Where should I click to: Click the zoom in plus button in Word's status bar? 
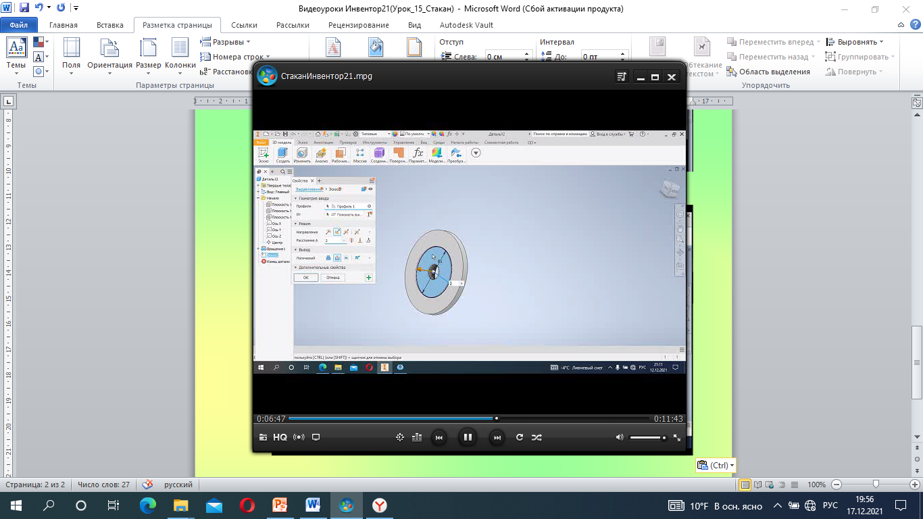[916, 485]
